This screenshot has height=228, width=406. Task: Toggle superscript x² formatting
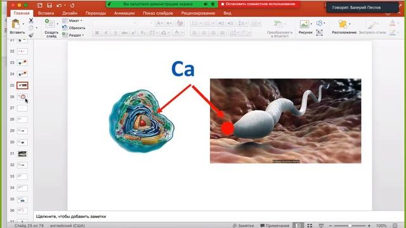[x=134, y=32]
